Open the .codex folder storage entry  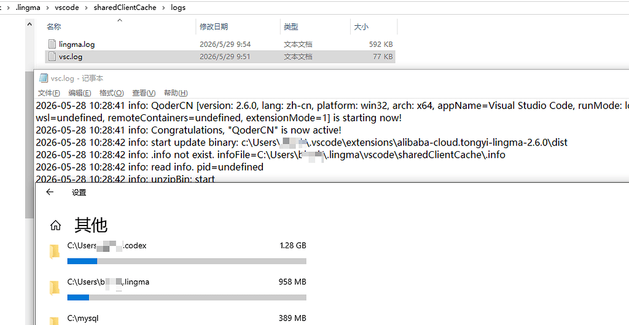click(178, 253)
